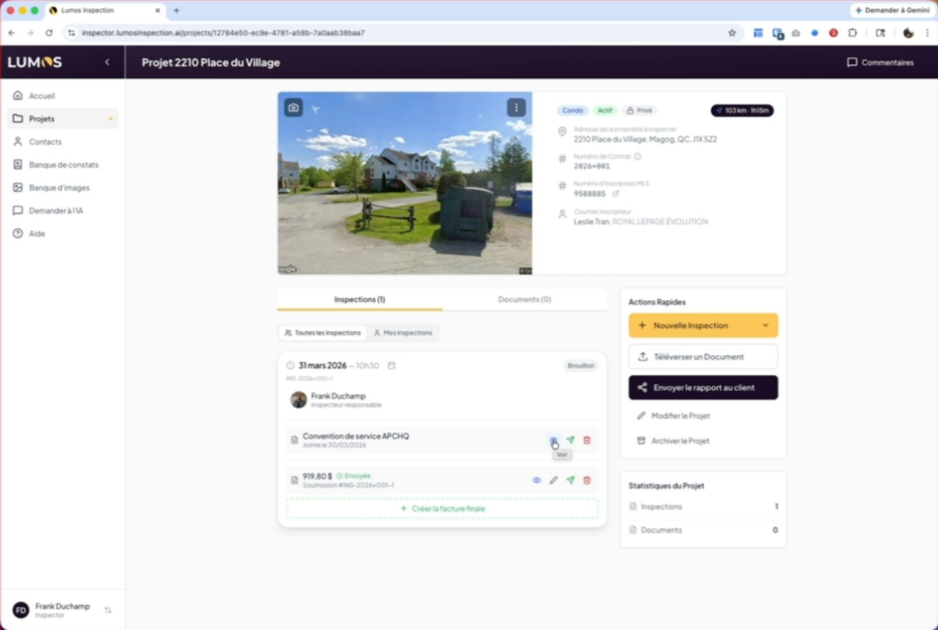Delete the Convention de service APCHQ document
Viewport: 938px width, 630px height.
tap(587, 440)
